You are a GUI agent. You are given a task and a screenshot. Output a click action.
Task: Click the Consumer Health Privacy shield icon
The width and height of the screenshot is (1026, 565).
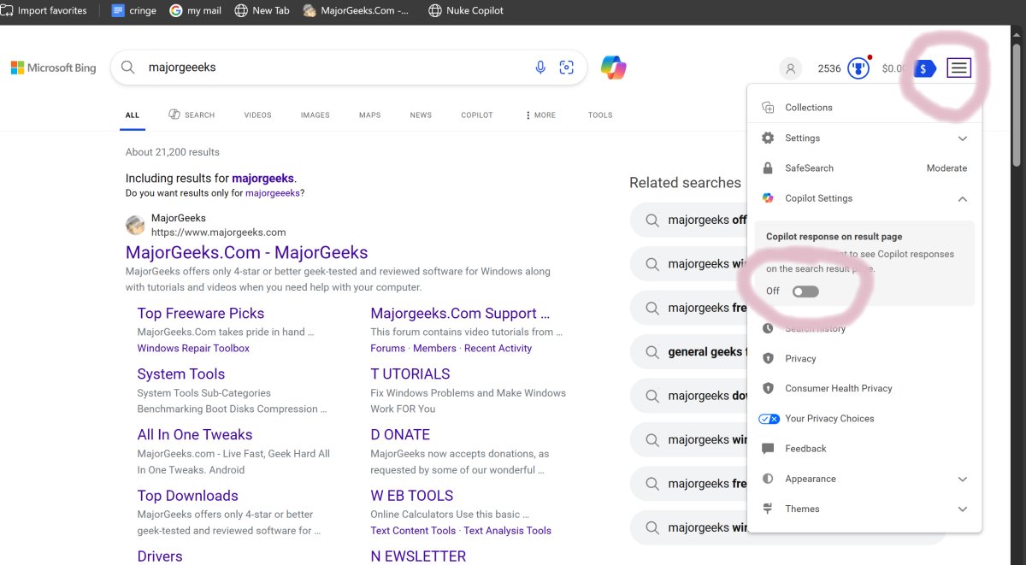pyautogui.click(x=768, y=388)
